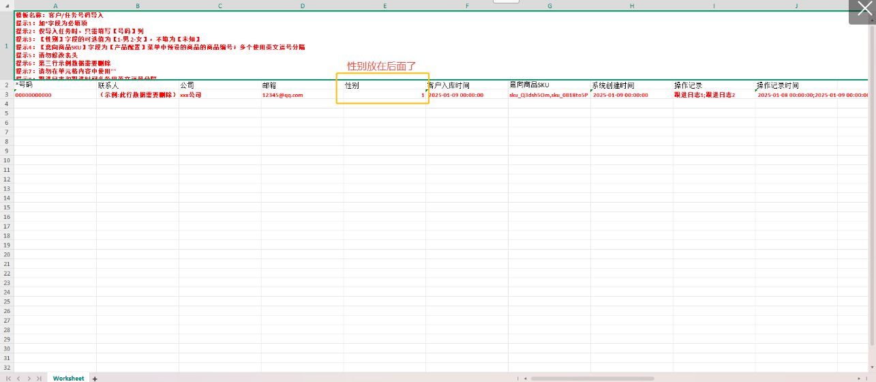Select the 12345@qq.com email cell

click(302, 95)
